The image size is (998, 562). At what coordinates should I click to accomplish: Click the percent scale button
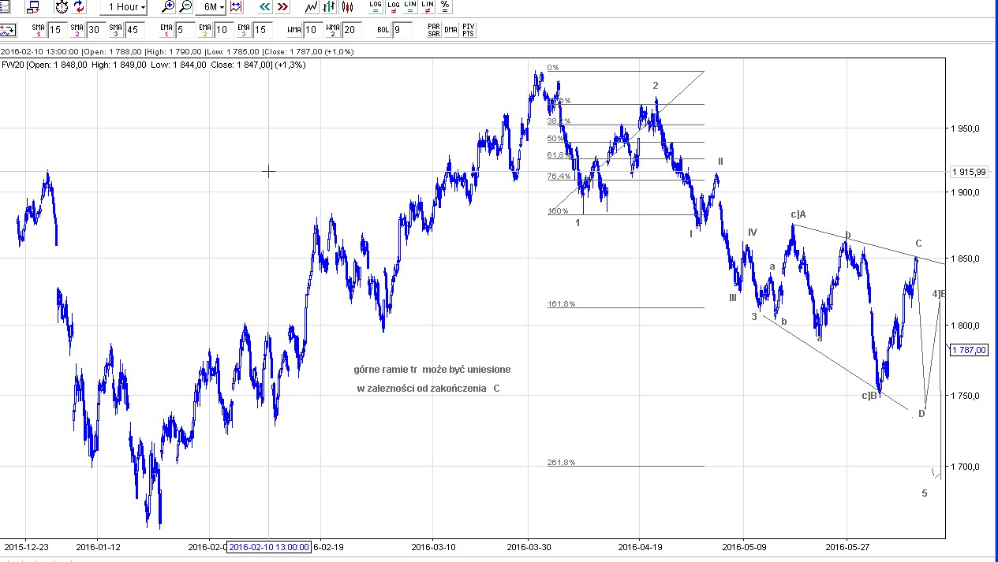pos(446,7)
